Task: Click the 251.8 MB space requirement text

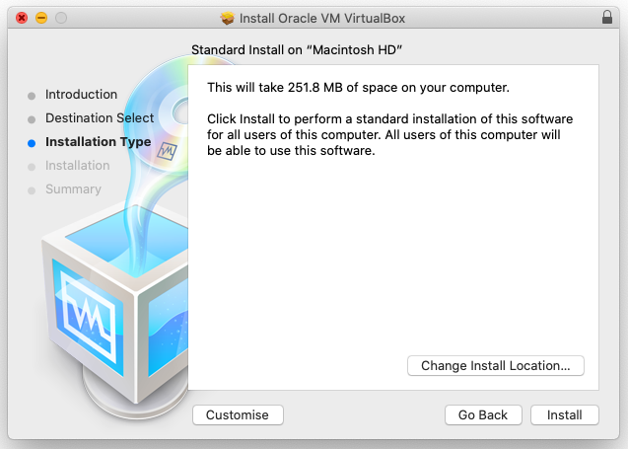Action: click(357, 89)
